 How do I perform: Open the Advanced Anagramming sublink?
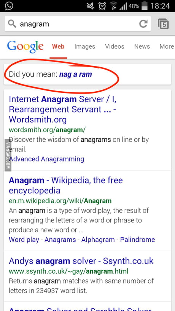coord(46,159)
